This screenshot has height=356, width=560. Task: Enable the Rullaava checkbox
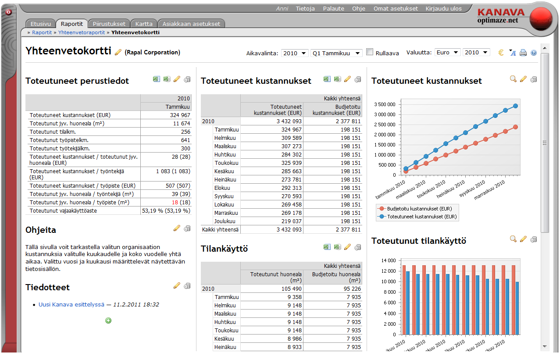point(370,52)
